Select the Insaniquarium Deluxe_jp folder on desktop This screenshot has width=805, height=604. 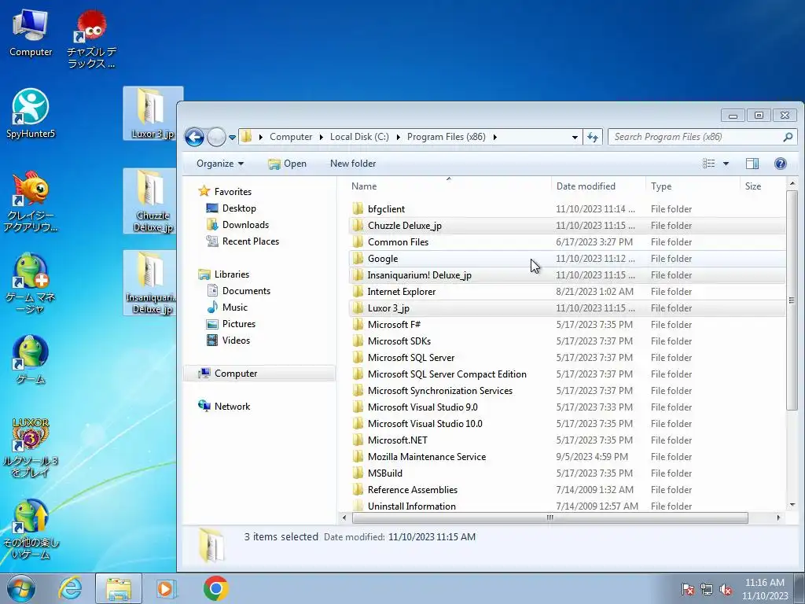[152, 283]
